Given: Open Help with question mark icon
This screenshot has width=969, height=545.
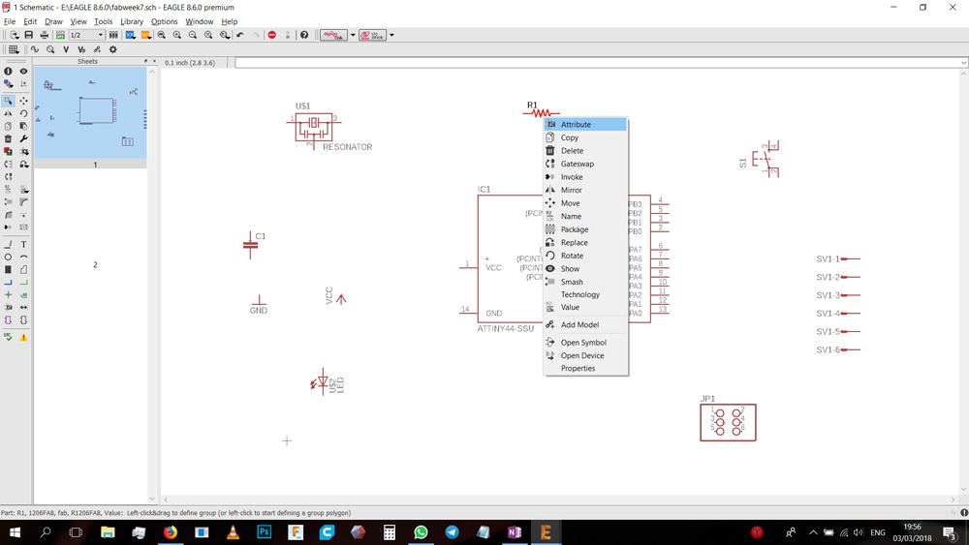Looking at the screenshot, I should tap(304, 35).
